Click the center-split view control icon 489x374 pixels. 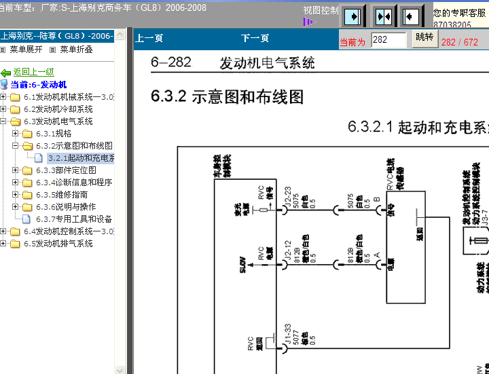[x=384, y=16]
